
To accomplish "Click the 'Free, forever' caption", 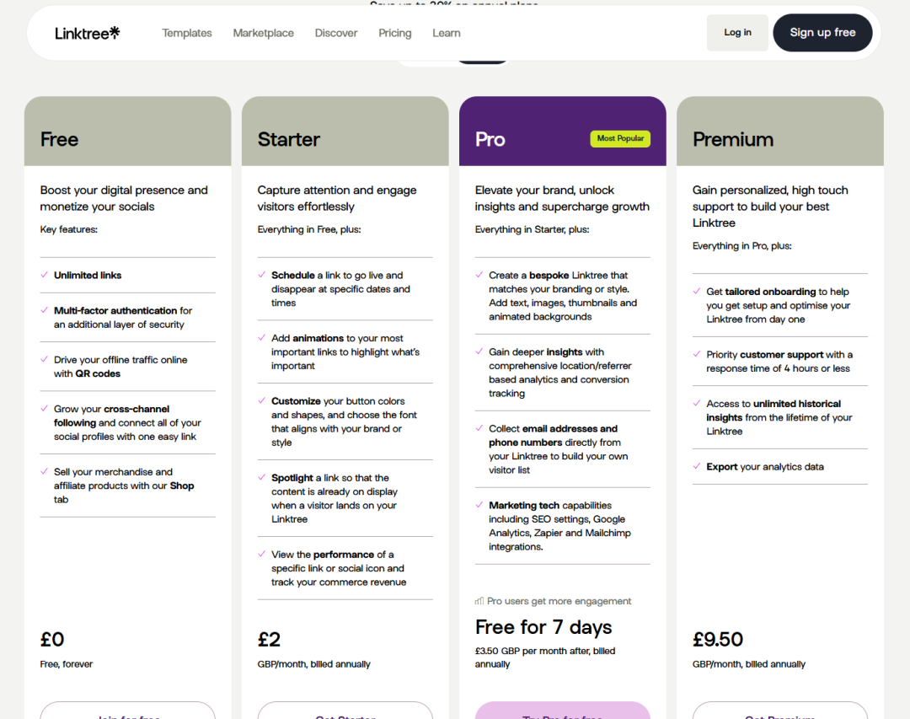I will [x=67, y=664].
